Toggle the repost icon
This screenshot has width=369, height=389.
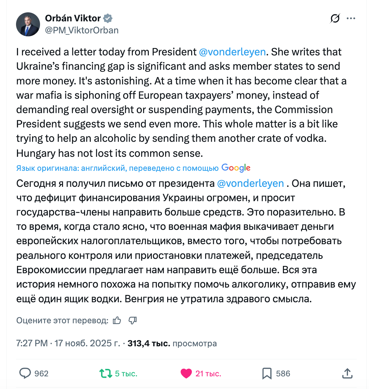pyautogui.click(x=106, y=373)
